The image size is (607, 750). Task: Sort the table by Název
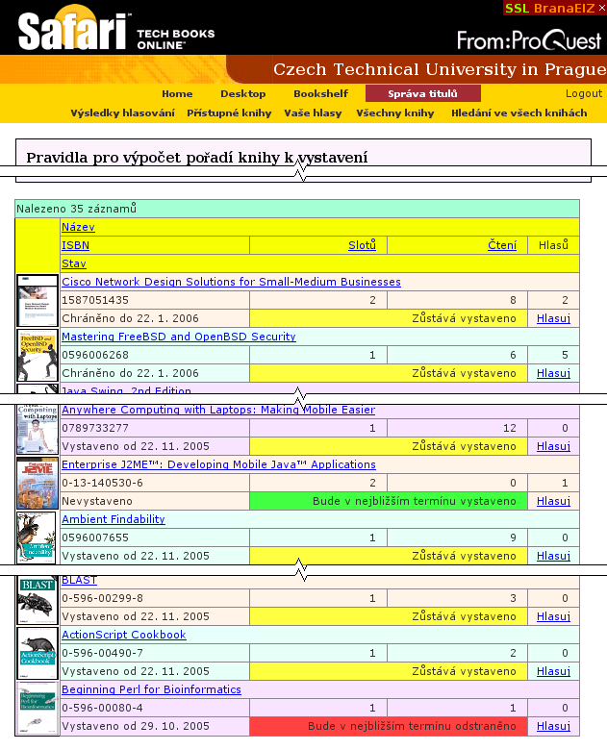click(78, 227)
